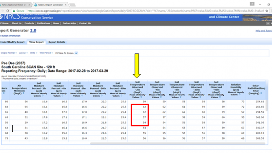272x153 pixels.
Task: Sort Soil Temperature Observed -2in column icon
Action: pos(141,97)
